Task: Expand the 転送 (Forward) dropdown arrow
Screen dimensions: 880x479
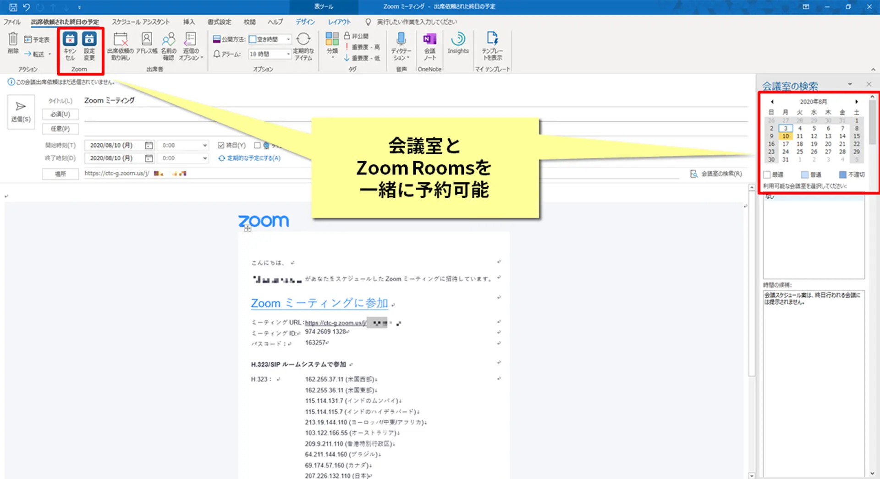Action: pos(49,54)
